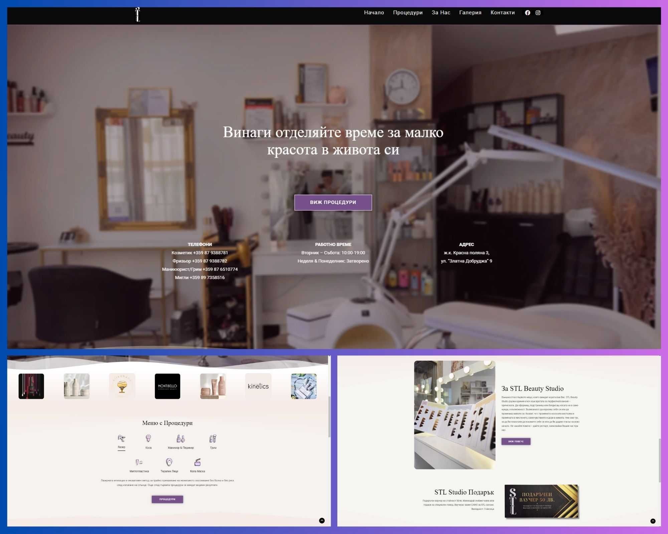Go to Начало menu item
This screenshot has width=668, height=534.
[x=374, y=13]
